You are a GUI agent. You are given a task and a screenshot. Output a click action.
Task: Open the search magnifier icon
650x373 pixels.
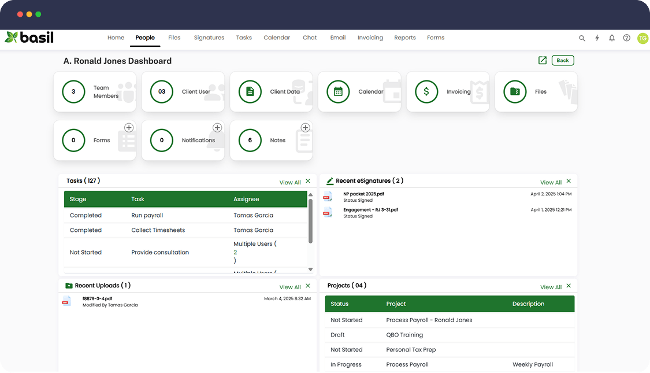pos(582,38)
